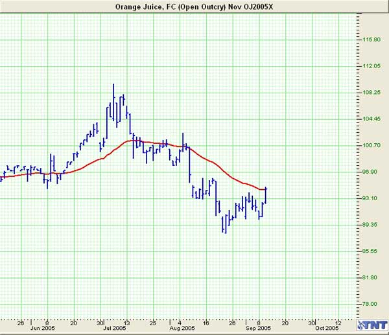Select the 93.10 price axis label

[x=371, y=198]
